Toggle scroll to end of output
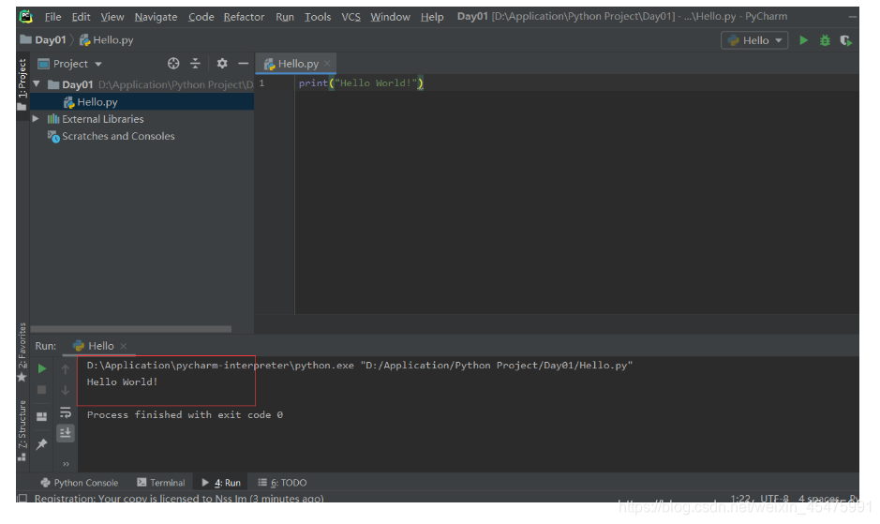Viewport: 880px width, 524px height. [x=65, y=433]
